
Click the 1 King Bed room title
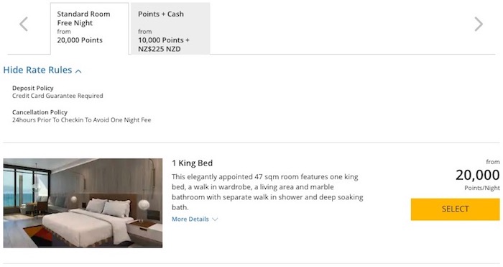(192, 163)
